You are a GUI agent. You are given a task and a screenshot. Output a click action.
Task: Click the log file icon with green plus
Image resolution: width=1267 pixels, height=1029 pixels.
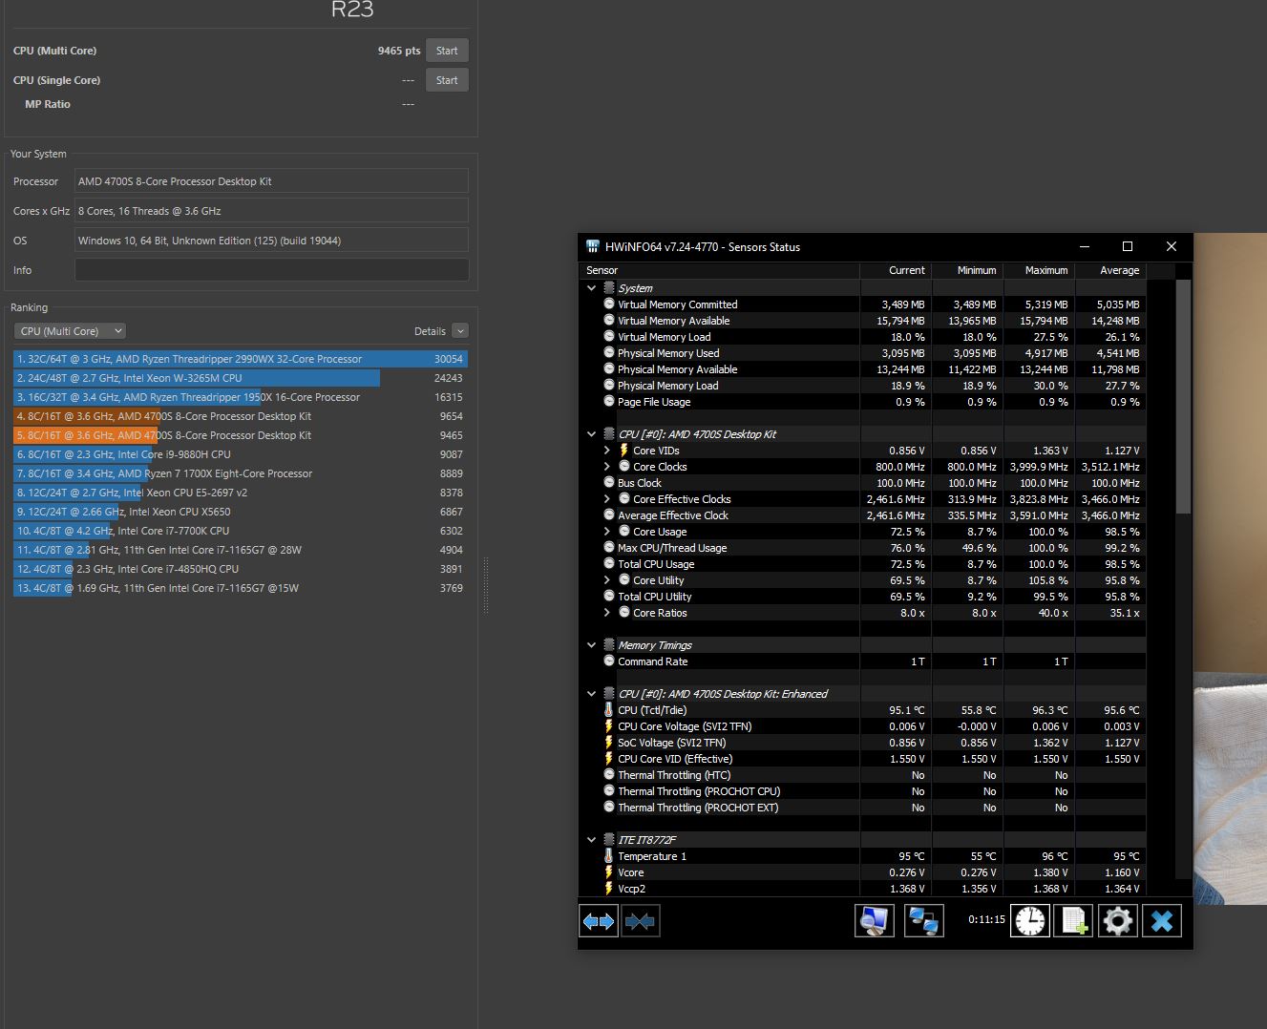tap(1073, 921)
